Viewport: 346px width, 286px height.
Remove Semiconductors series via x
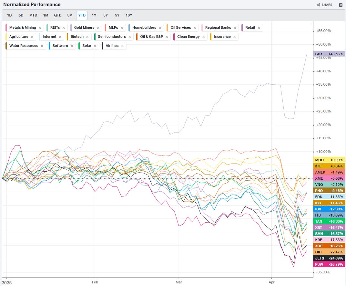(129, 37)
